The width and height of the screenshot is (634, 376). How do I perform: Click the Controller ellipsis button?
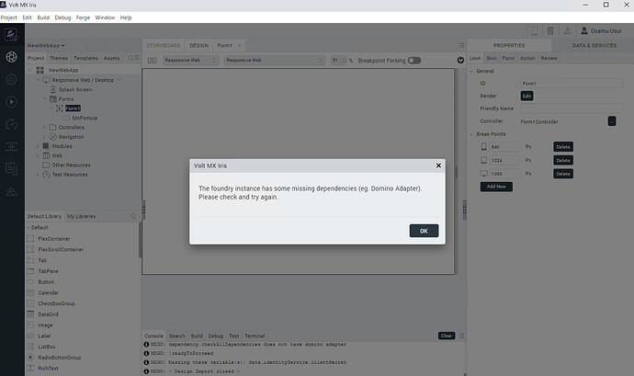click(612, 121)
